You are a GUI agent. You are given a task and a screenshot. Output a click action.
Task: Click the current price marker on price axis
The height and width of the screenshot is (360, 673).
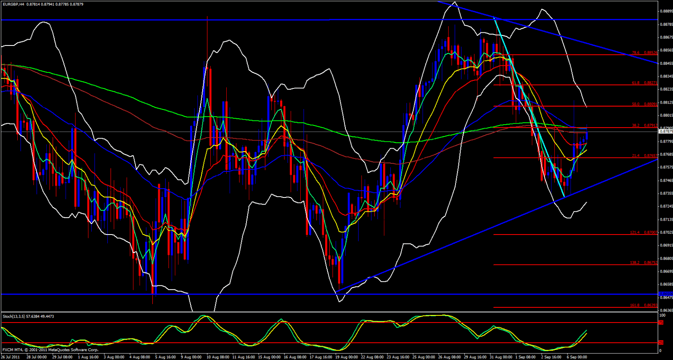pos(665,131)
